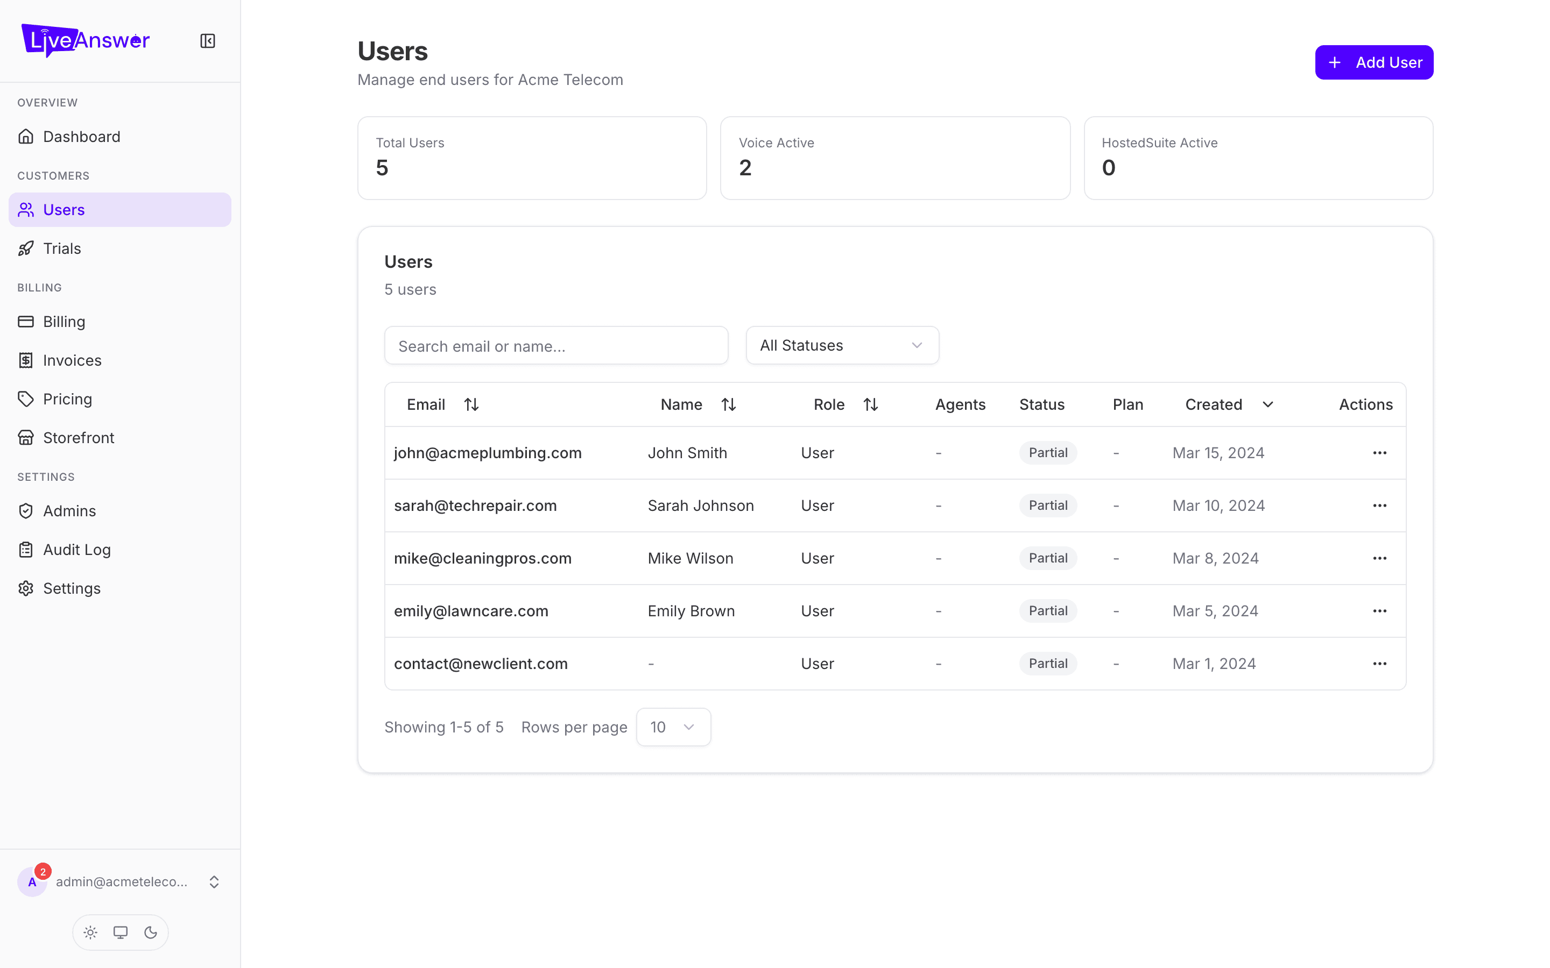Open the rows per page dropdown
This screenshot has width=1550, height=968.
[x=673, y=727]
